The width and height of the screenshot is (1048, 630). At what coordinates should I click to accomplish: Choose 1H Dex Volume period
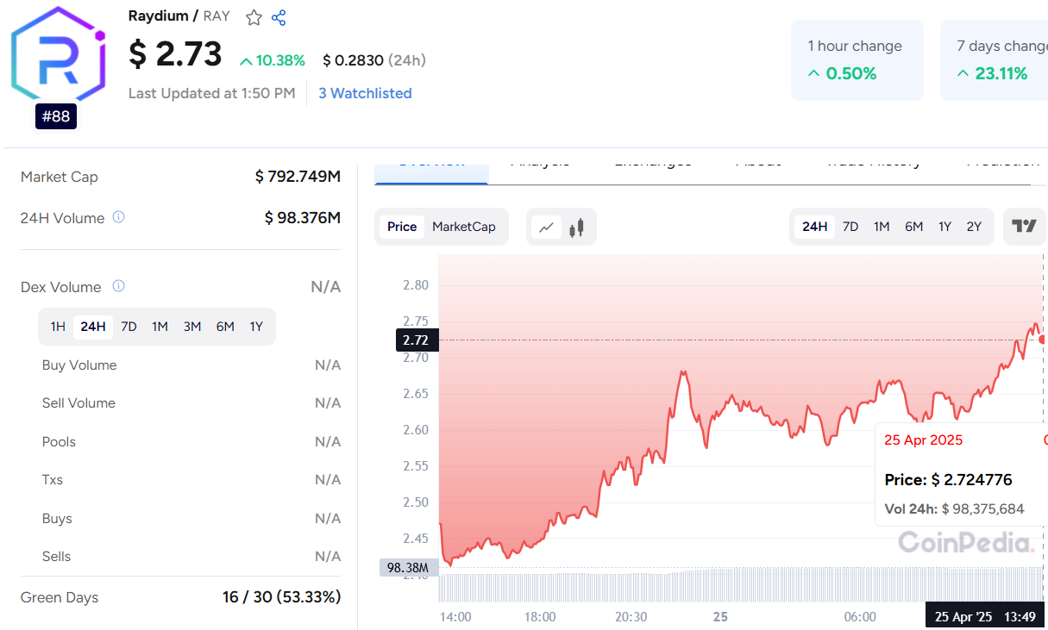pos(58,327)
